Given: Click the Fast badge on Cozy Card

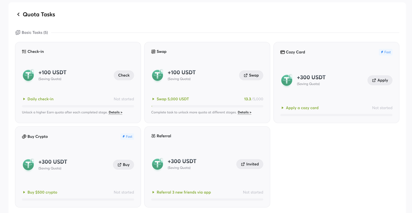Looking at the screenshot, I should click(x=386, y=52).
